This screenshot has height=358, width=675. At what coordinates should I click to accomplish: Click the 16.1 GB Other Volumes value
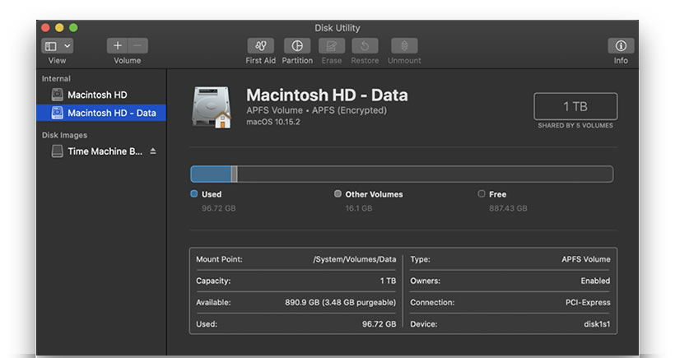359,208
